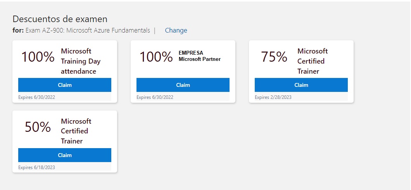Click the 50% discount figure
Screen dimensions: 411x190
pyautogui.click(x=38, y=127)
